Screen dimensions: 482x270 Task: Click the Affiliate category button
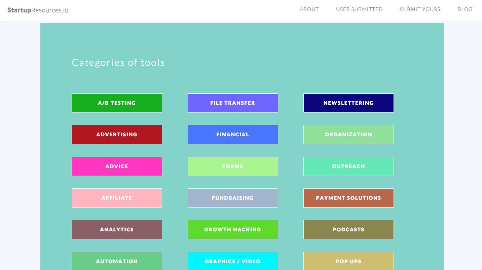pos(117,198)
